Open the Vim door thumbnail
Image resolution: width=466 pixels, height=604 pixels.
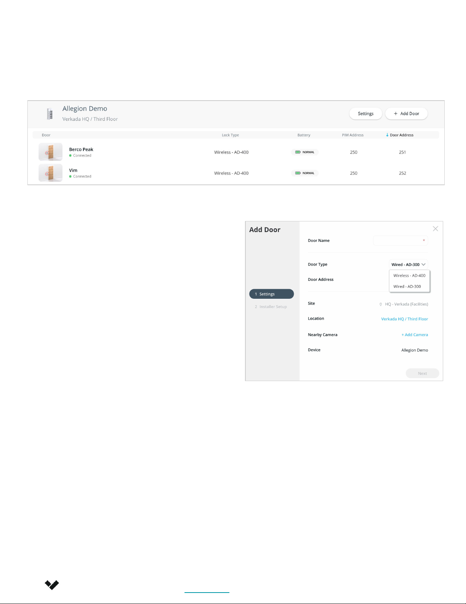click(51, 173)
